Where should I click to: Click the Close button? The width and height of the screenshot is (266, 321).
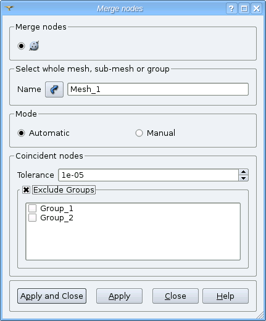tap(175, 296)
